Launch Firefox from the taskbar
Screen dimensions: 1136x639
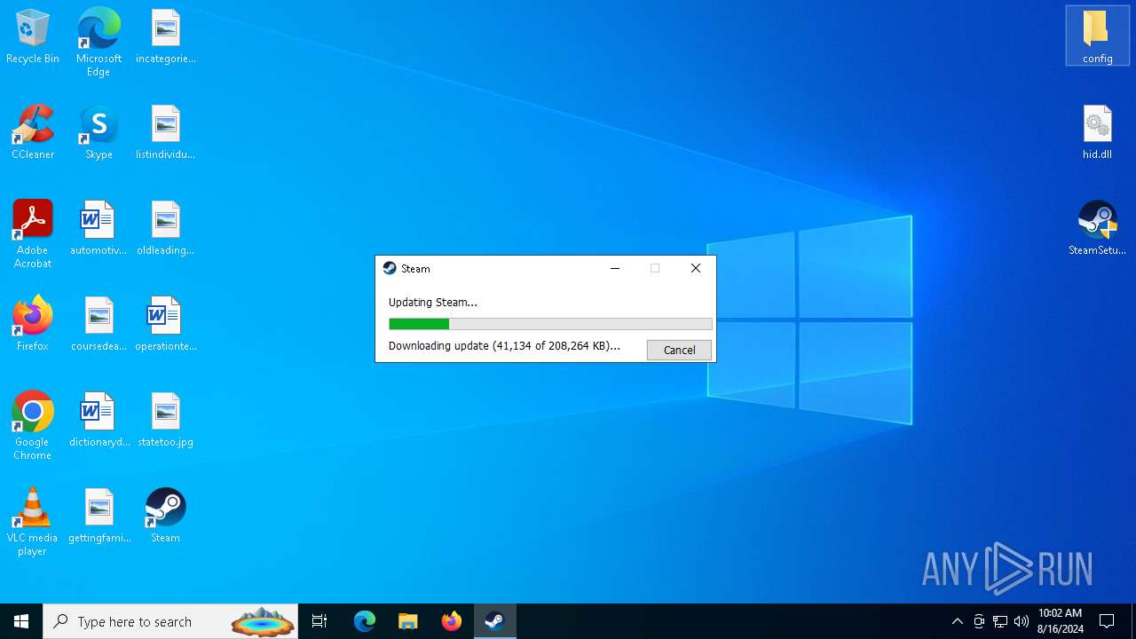click(x=452, y=621)
